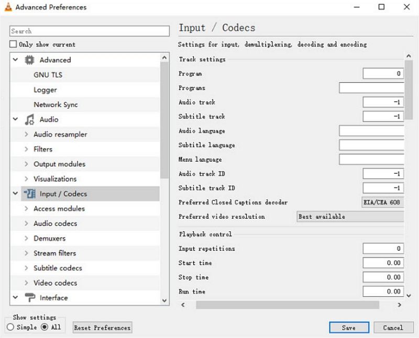Expand the Demuxers node

tap(26, 238)
